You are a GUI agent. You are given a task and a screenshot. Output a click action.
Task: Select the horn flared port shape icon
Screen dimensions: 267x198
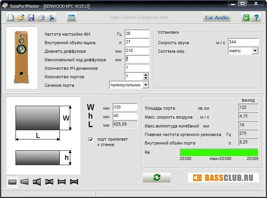(37, 182)
